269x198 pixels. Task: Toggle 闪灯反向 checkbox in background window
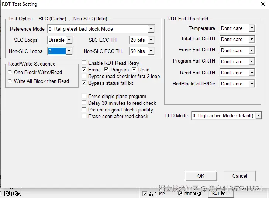point(0,193)
